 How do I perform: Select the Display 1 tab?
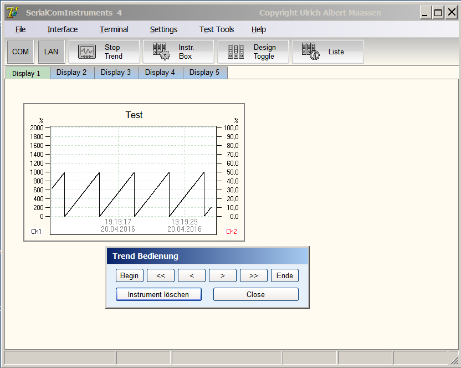[x=27, y=73]
